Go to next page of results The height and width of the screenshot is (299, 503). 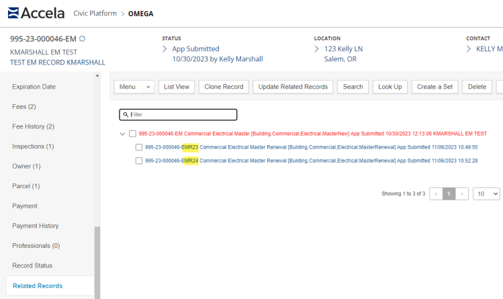pos(462,194)
